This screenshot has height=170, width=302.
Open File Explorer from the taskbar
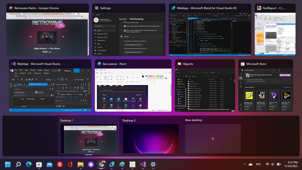click(x=81, y=164)
